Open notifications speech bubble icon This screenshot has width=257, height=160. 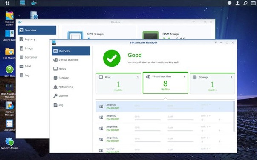pos(229,3)
